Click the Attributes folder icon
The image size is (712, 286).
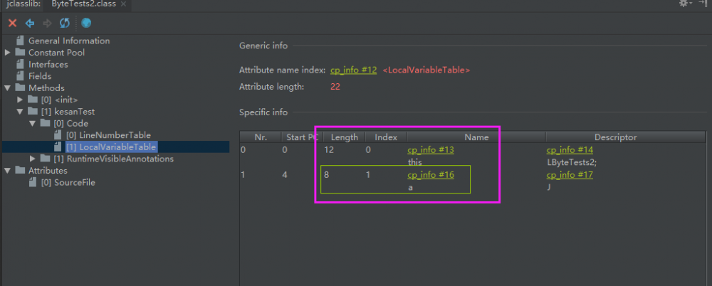[x=19, y=170]
